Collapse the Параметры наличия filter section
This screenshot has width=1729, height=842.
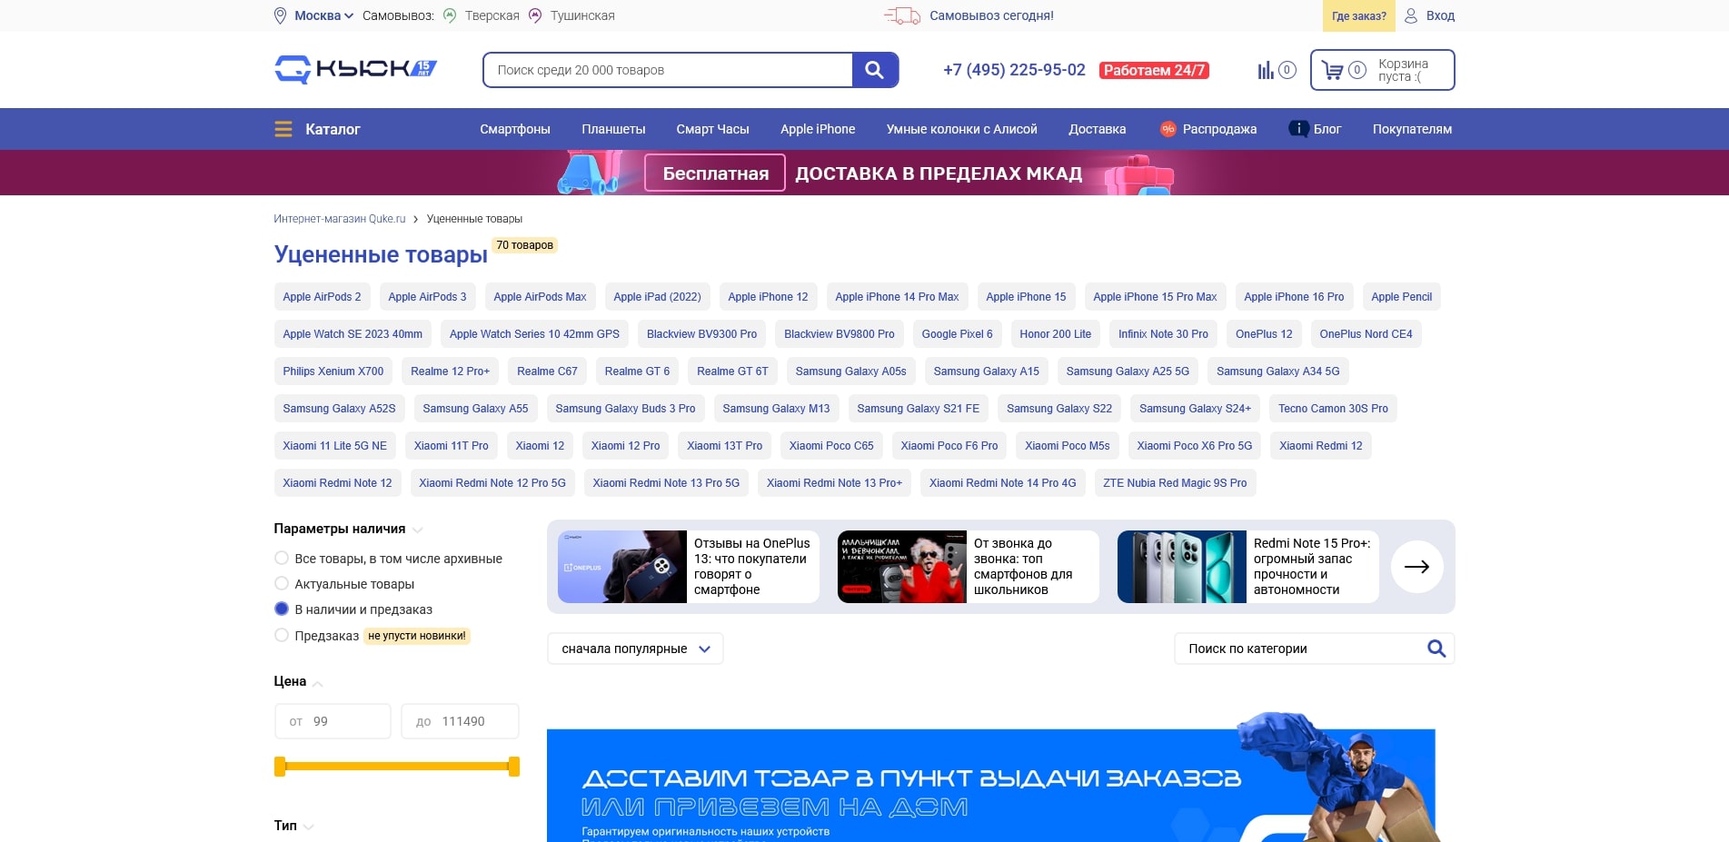click(x=418, y=529)
